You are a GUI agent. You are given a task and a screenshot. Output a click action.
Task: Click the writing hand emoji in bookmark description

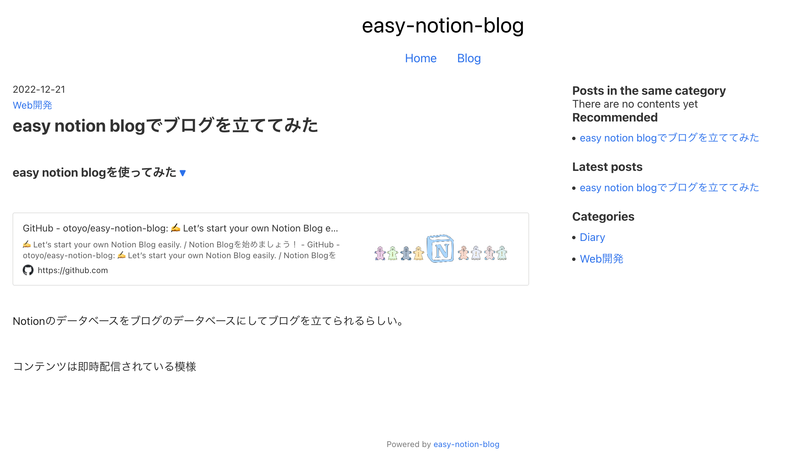point(27,244)
